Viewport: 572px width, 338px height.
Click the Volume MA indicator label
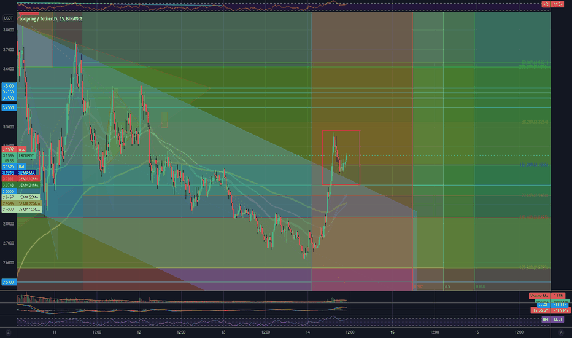click(x=547, y=296)
